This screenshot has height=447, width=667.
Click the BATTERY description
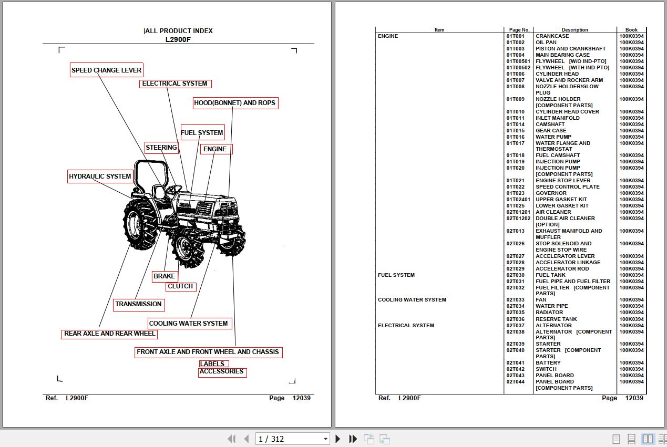coord(548,363)
